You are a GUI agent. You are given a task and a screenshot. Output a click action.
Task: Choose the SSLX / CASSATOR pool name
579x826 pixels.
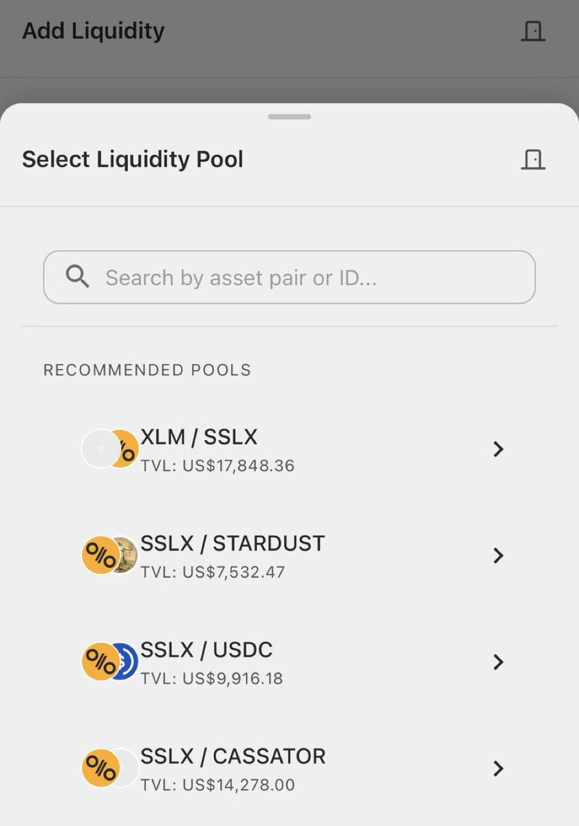(x=233, y=756)
